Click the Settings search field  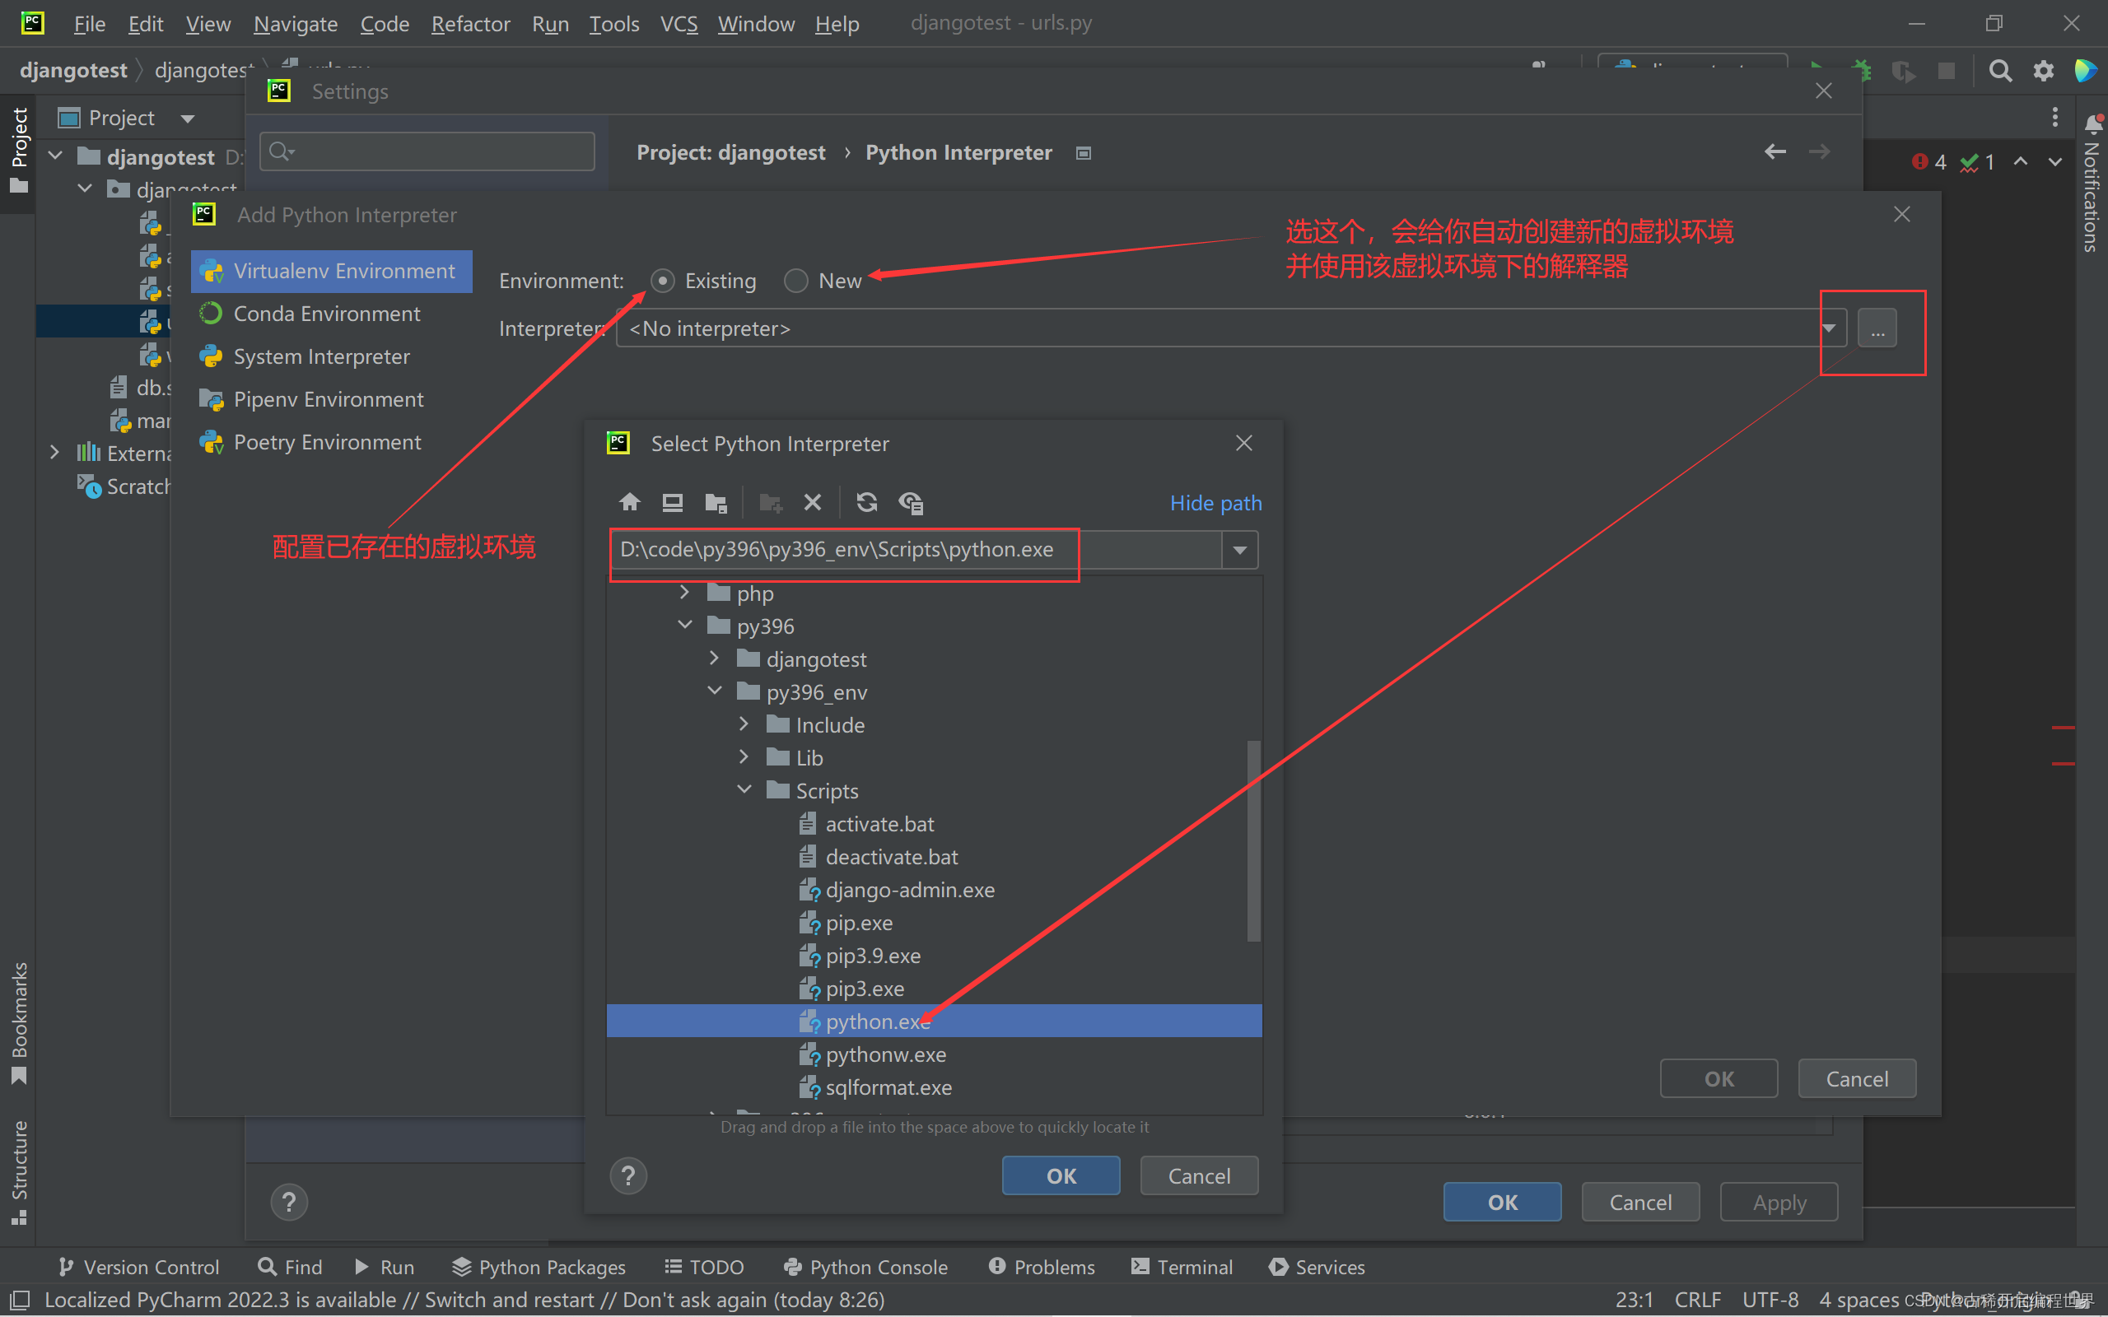pyautogui.click(x=427, y=151)
